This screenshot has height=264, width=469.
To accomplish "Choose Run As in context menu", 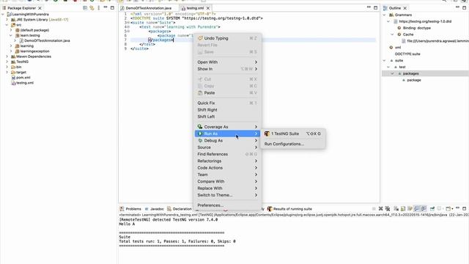I will point(227,133).
